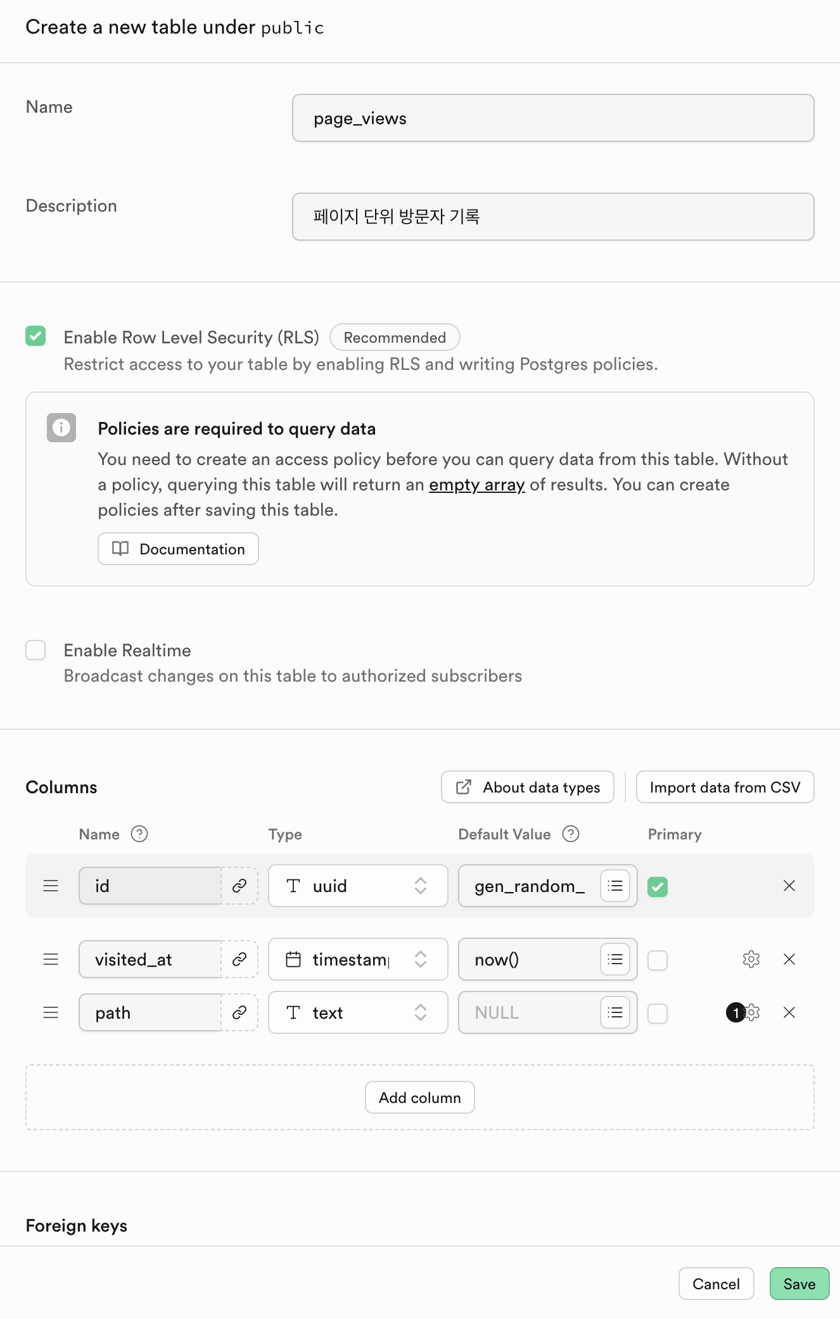Enable Realtime checkbox

pyautogui.click(x=35, y=650)
